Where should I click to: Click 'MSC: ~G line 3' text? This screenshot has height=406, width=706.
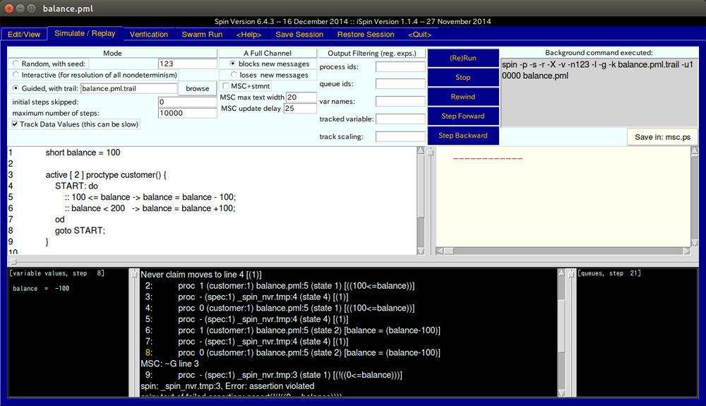point(169,364)
